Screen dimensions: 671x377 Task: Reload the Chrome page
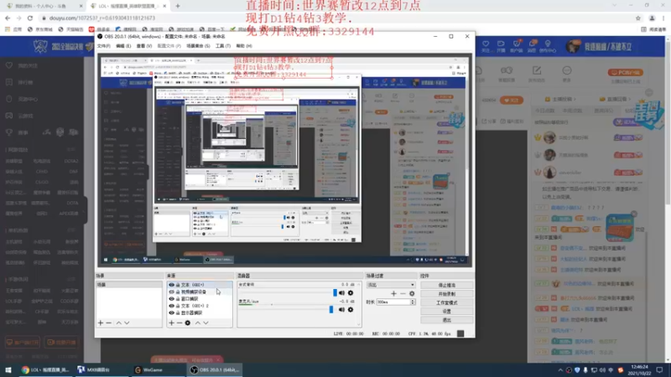pos(30,18)
